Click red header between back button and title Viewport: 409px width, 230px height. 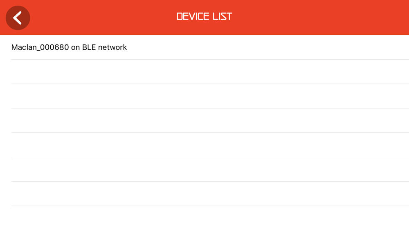[103, 18]
